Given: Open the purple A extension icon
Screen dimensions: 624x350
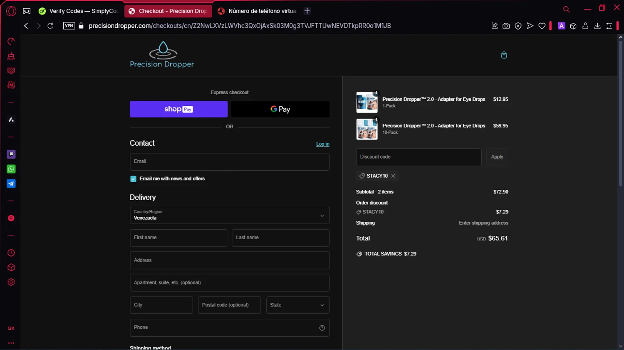Looking at the screenshot, I should tap(561, 26).
